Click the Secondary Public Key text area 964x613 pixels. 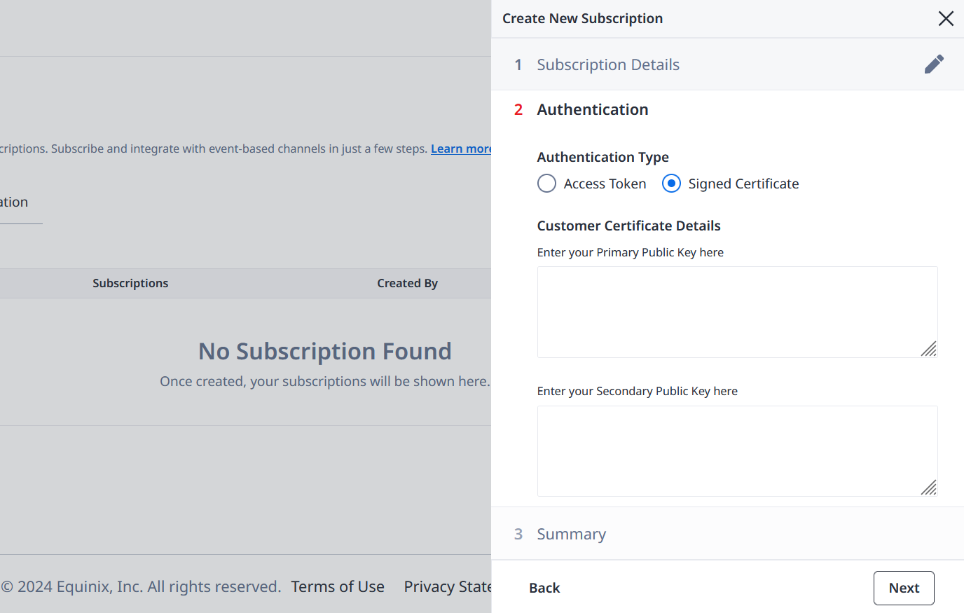coord(737,451)
